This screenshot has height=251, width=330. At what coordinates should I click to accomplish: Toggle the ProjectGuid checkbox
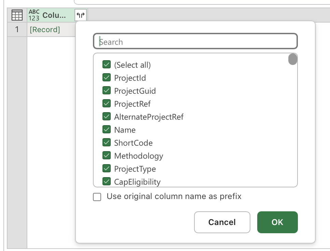107,90
